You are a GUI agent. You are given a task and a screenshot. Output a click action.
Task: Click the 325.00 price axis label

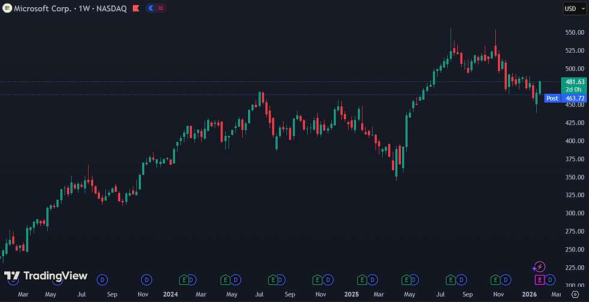tap(575, 195)
